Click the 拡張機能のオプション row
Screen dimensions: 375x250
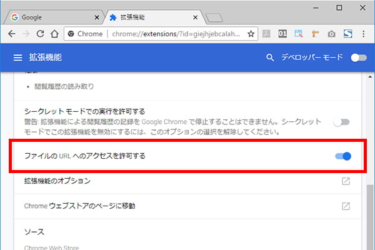57,181
